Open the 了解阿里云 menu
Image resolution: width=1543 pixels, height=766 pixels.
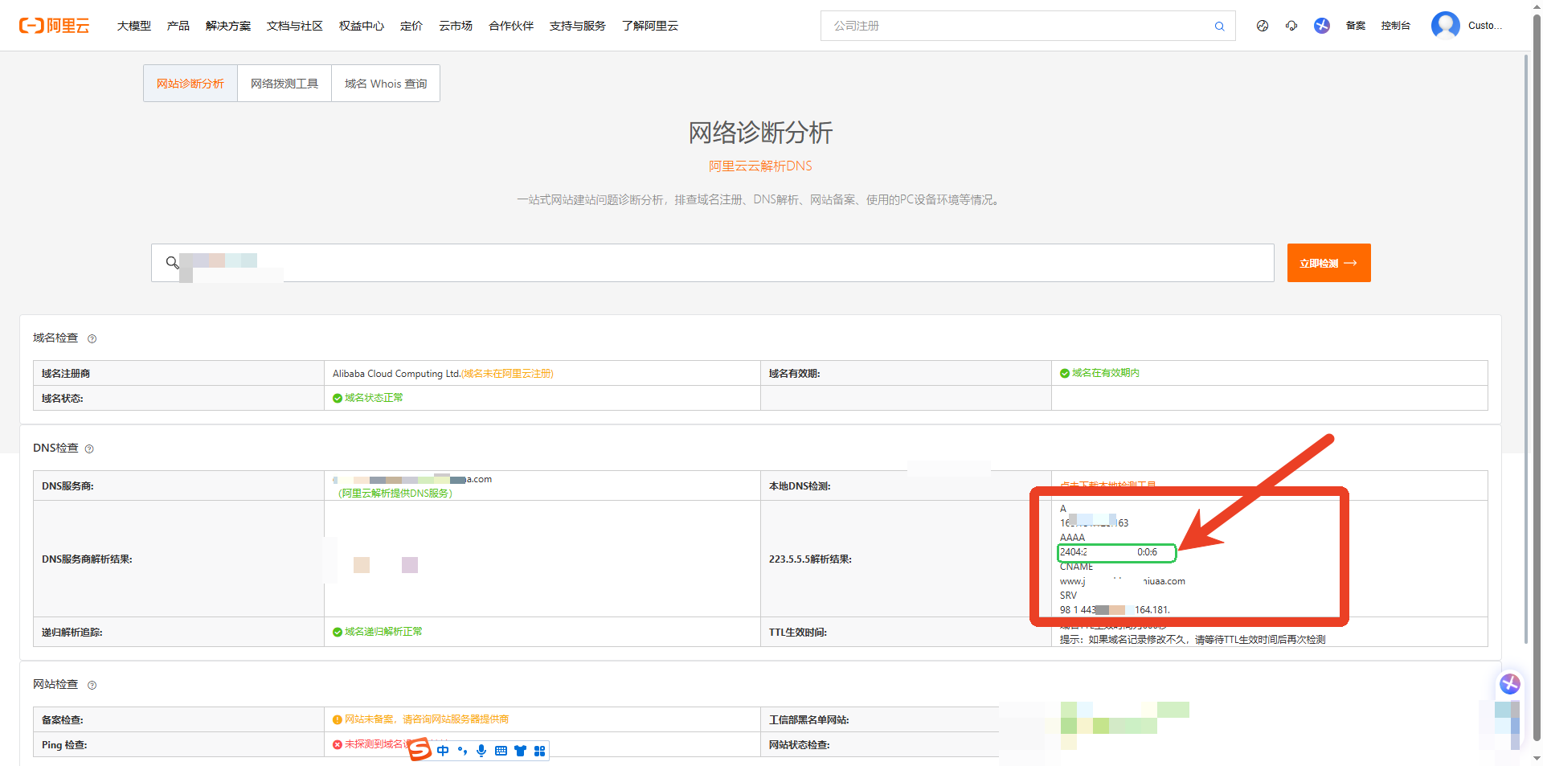tap(650, 26)
